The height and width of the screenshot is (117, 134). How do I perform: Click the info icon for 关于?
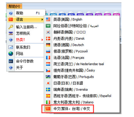pos(11,67)
